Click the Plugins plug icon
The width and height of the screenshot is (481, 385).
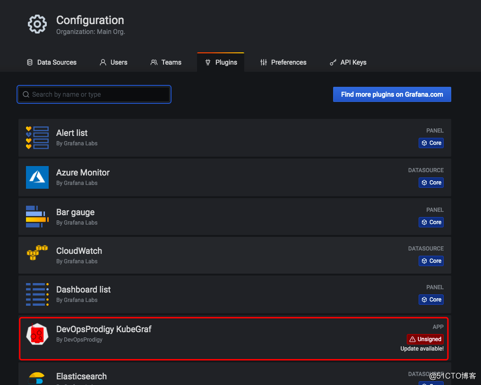[x=208, y=62]
